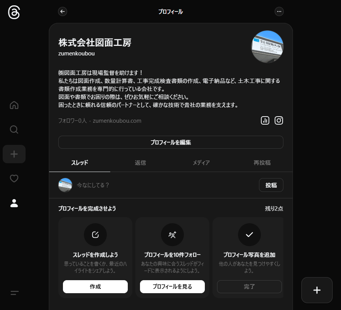
Task: Open the insights bar chart icon
Action: click(265, 120)
